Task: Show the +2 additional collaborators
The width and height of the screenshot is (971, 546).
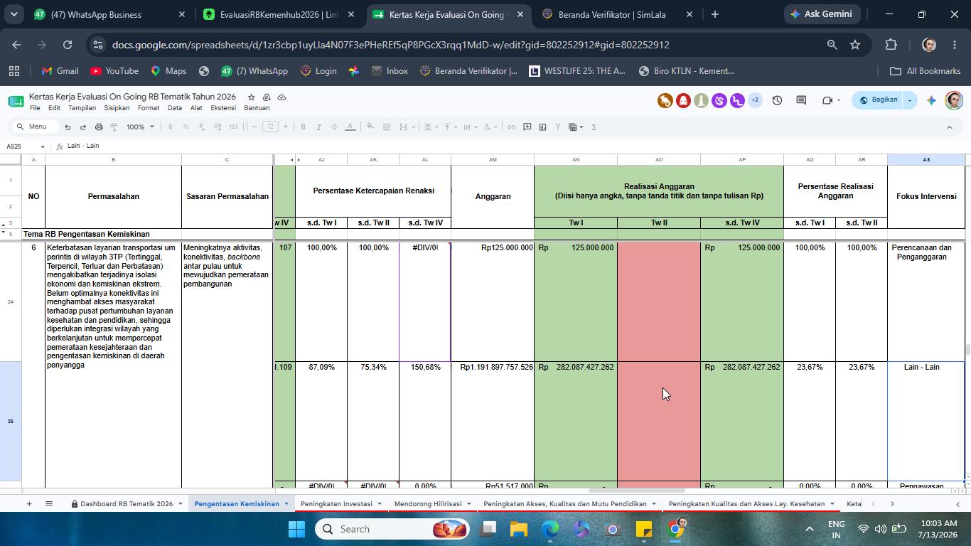Action: [x=755, y=100]
